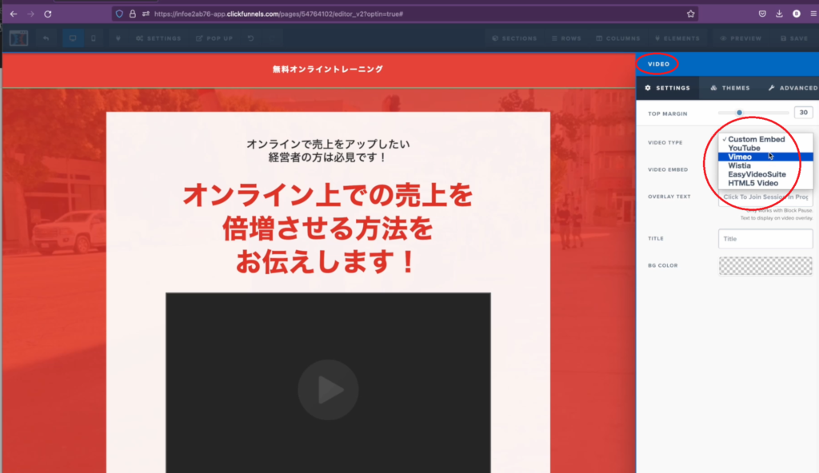Switch to mobile view icon

(94, 38)
